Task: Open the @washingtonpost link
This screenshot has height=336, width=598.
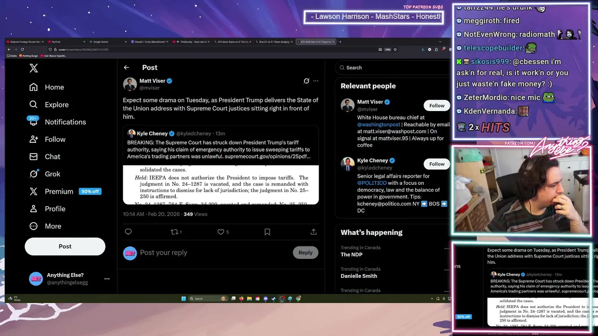Action: coord(379,125)
